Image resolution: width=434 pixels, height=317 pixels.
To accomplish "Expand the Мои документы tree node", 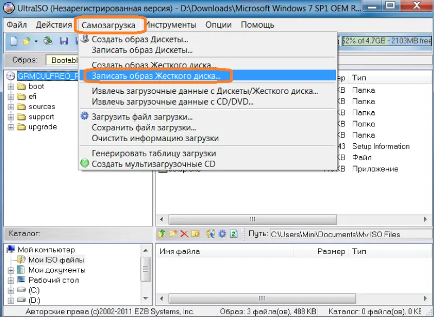I will (x=11, y=270).
